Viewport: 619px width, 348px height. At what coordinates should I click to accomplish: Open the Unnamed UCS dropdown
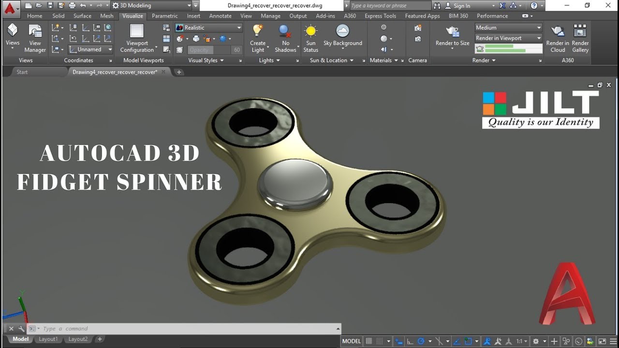click(90, 49)
